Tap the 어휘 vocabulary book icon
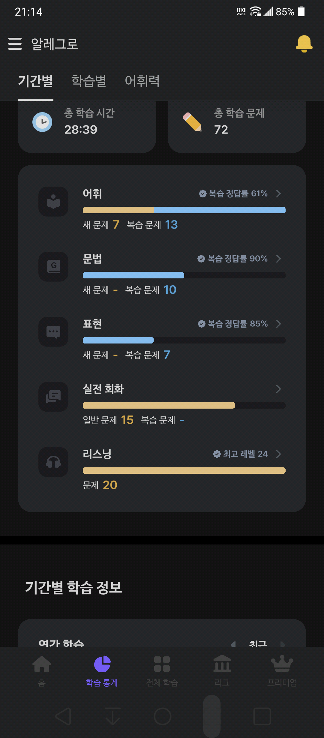The height and width of the screenshot is (738, 324). click(x=53, y=202)
